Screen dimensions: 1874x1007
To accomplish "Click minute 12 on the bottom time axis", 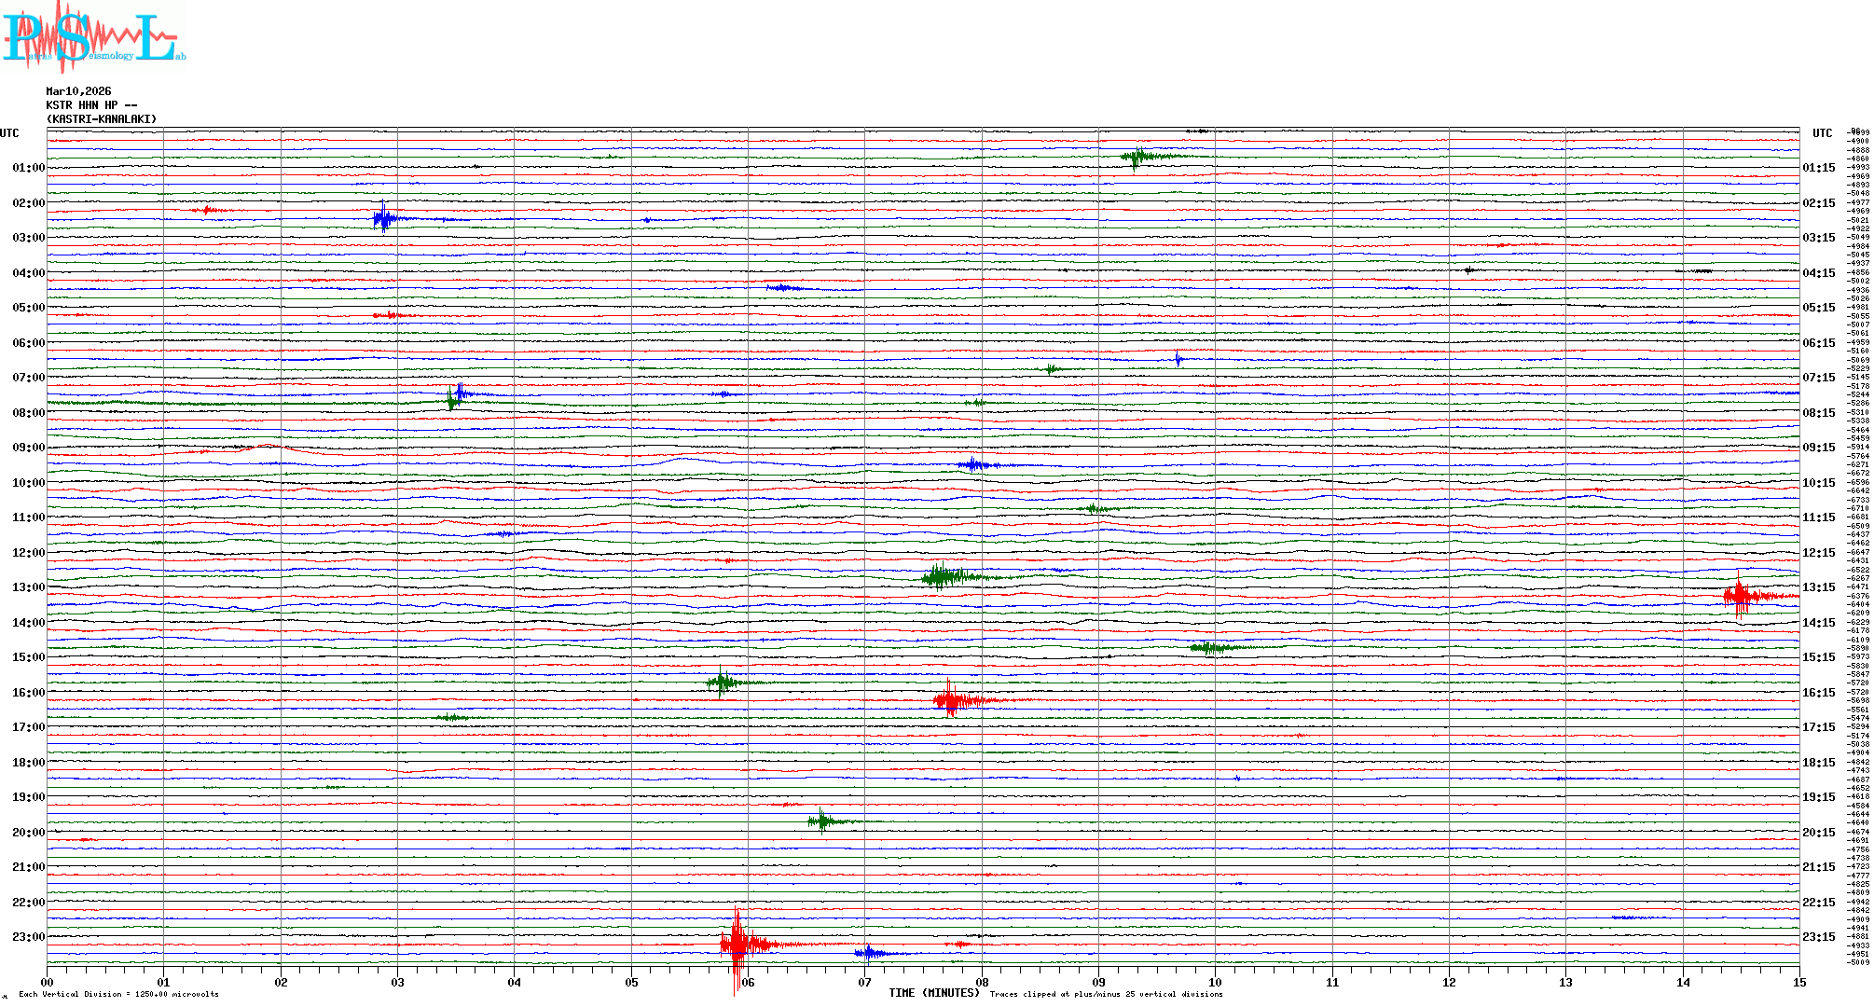I will point(1449,982).
